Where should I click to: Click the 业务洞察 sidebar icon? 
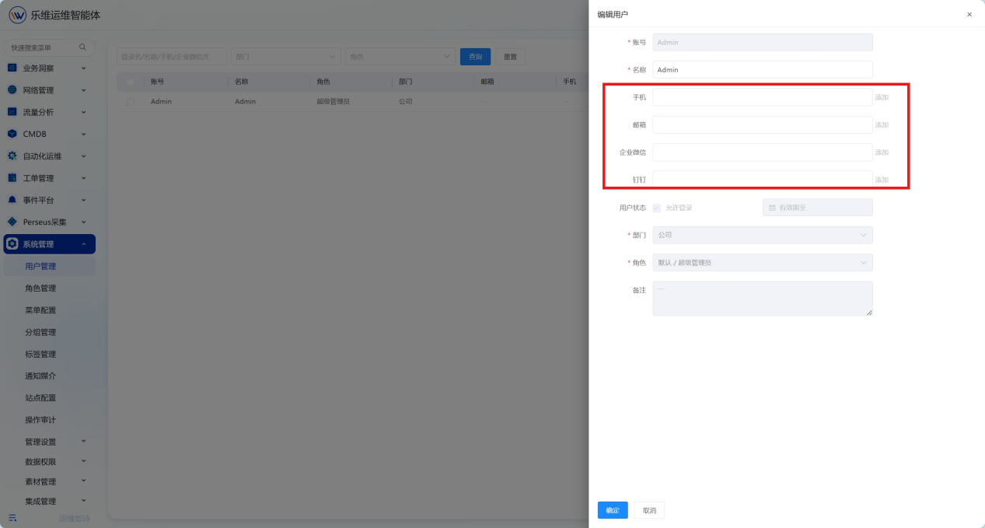click(x=12, y=68)
